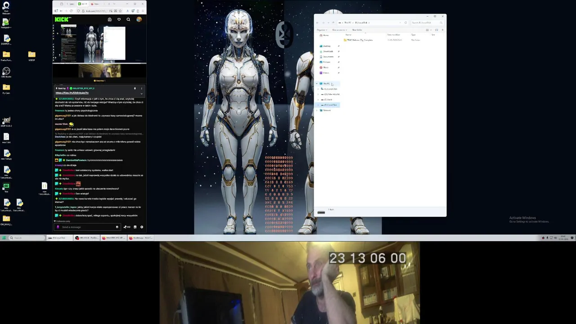Click New folder in Explorer

click(x=357, y=30)
